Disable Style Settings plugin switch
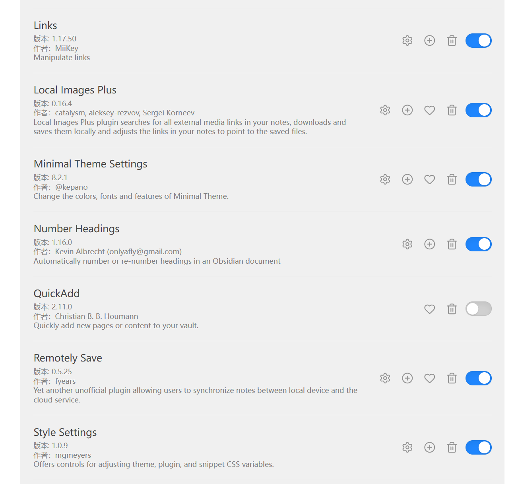 479,447
